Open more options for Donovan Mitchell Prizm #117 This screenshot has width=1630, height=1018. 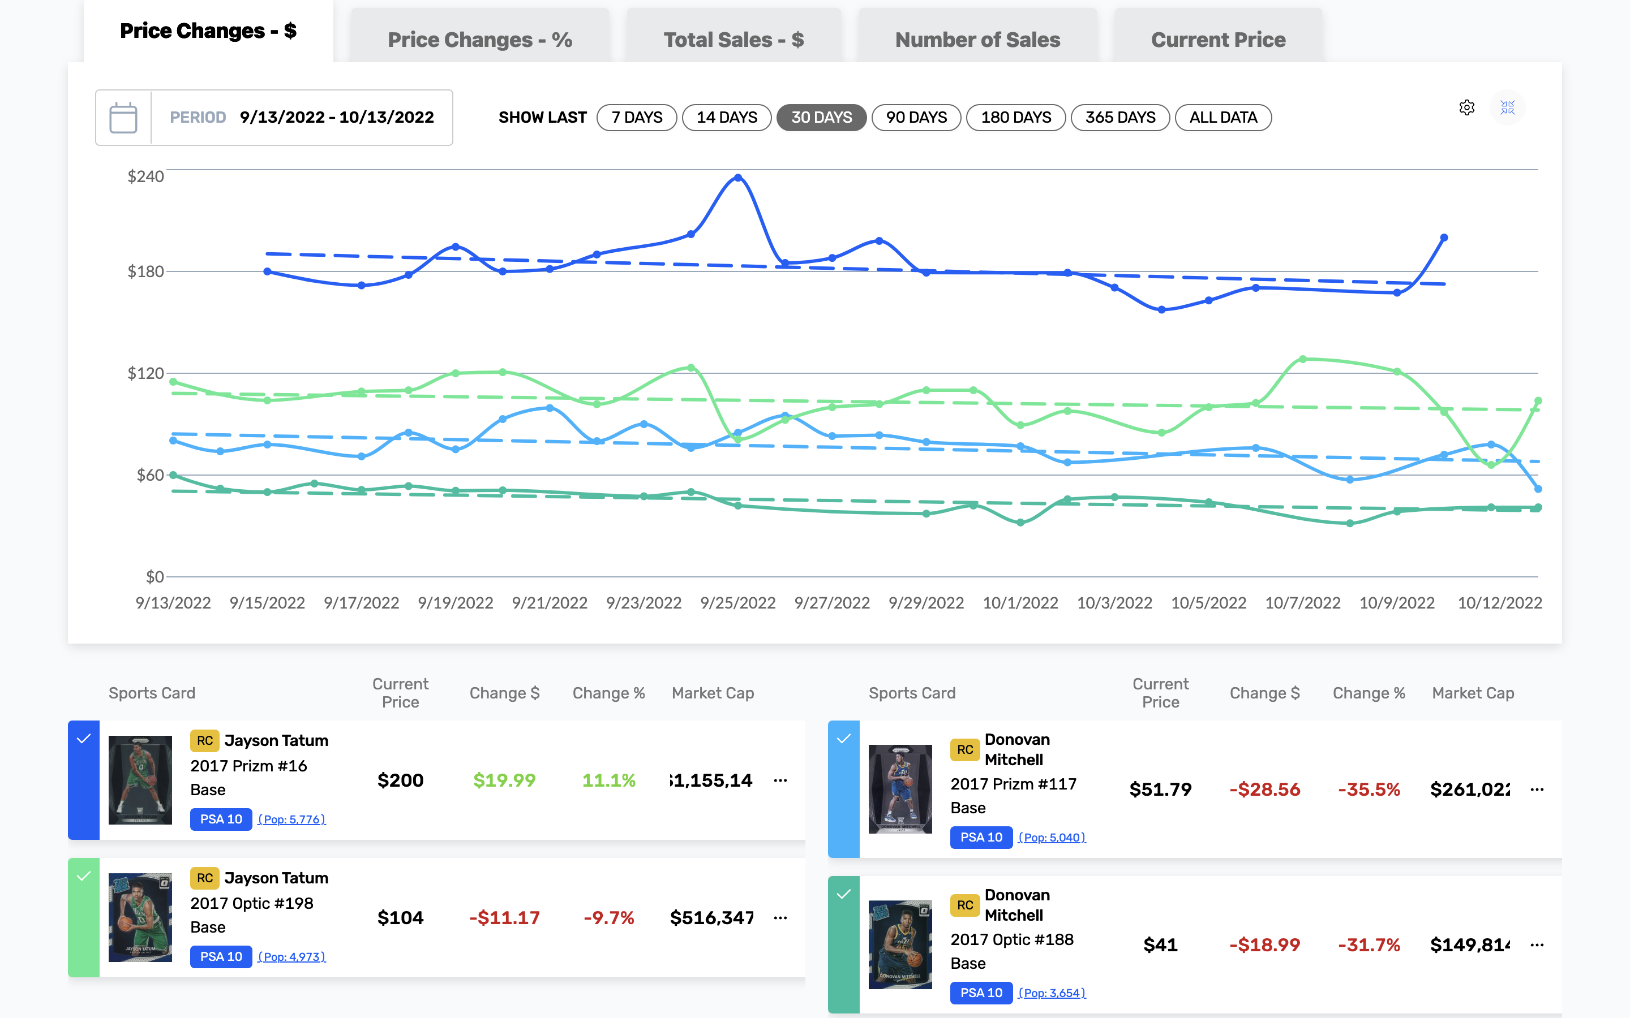pos(1537,789)
